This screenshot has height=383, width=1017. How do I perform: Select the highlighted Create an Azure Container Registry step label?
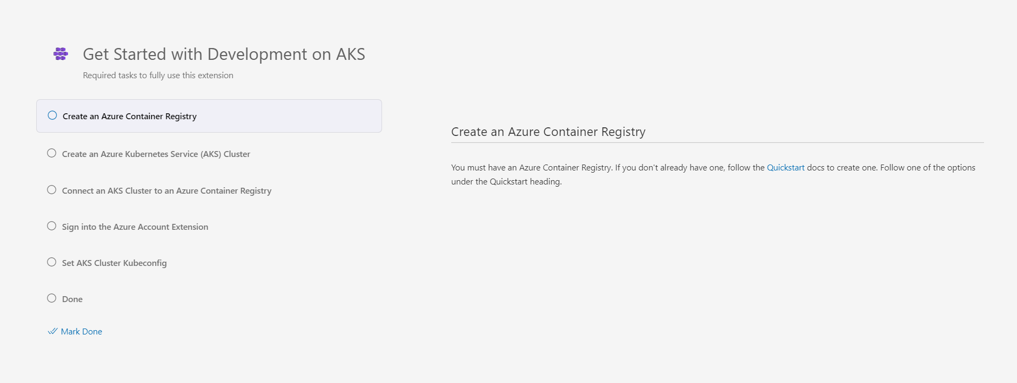point(130,117)
